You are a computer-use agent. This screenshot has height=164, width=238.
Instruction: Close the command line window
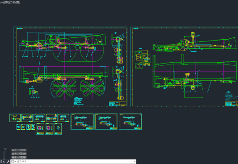4,162
